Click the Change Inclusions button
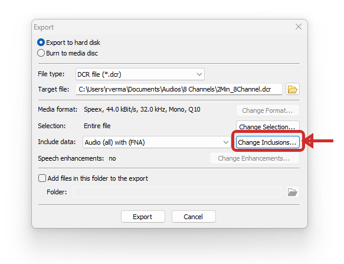The height and width of the screenshot is (264, 344). pyautogui.click(x=268, y=142)
